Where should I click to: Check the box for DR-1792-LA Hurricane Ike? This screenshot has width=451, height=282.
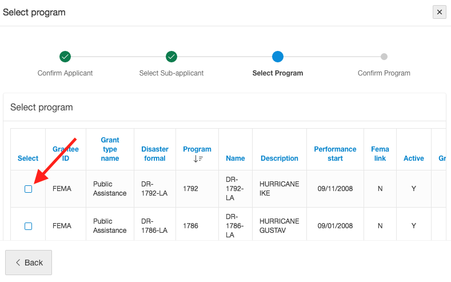28,189
